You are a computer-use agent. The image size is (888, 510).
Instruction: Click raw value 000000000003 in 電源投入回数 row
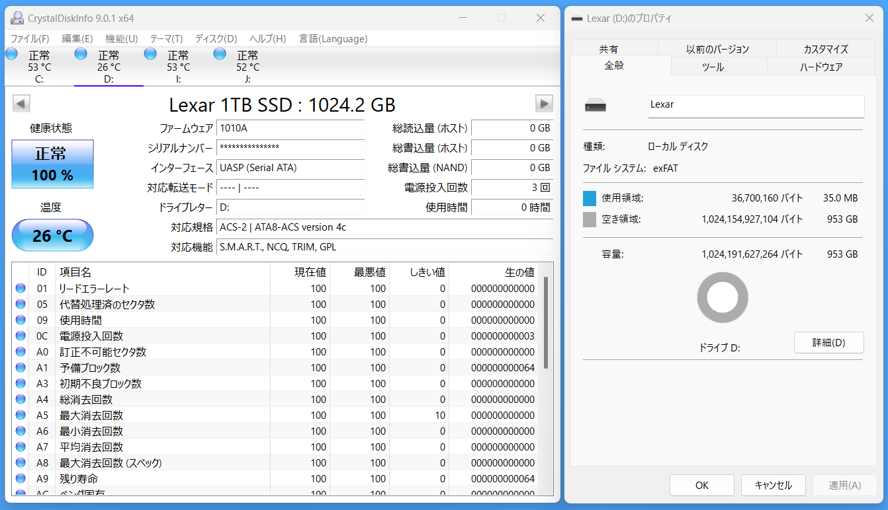(x=503, y=336)
